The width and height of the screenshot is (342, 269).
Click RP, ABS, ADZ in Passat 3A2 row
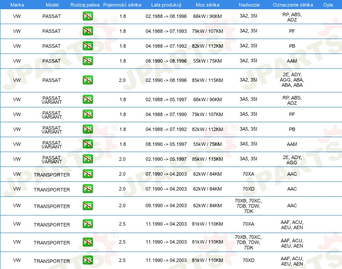(292, 17)
